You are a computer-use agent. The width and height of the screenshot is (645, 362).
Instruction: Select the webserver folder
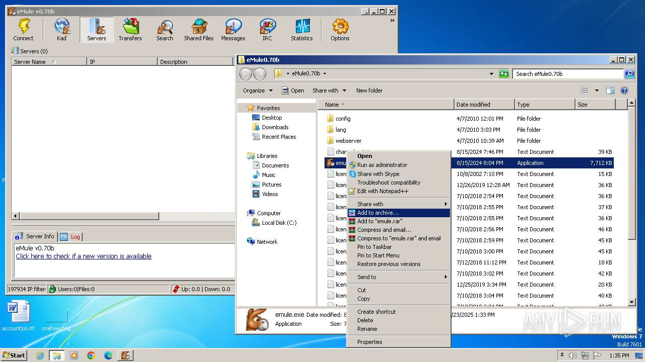click(344, 141)
